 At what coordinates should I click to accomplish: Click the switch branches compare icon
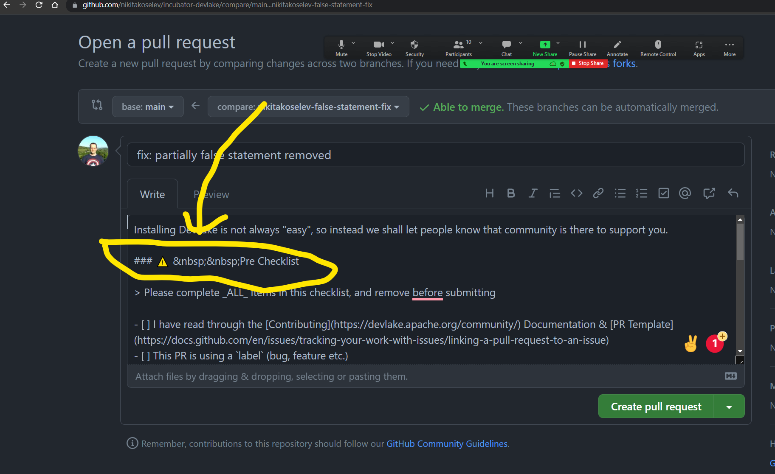click(97, 105)
